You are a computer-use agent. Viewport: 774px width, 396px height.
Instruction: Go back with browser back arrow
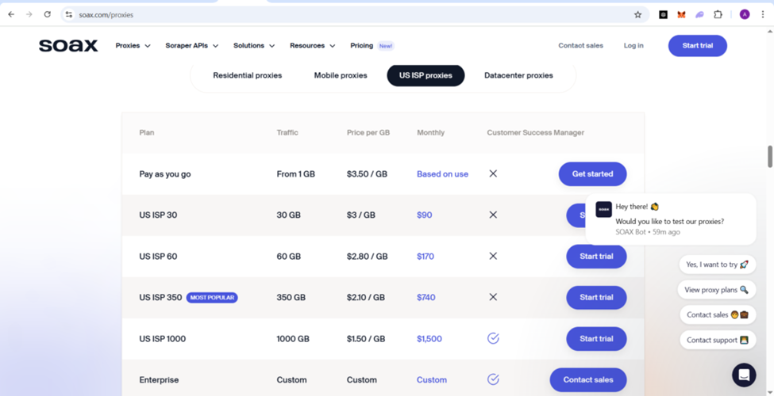[11, 14]
